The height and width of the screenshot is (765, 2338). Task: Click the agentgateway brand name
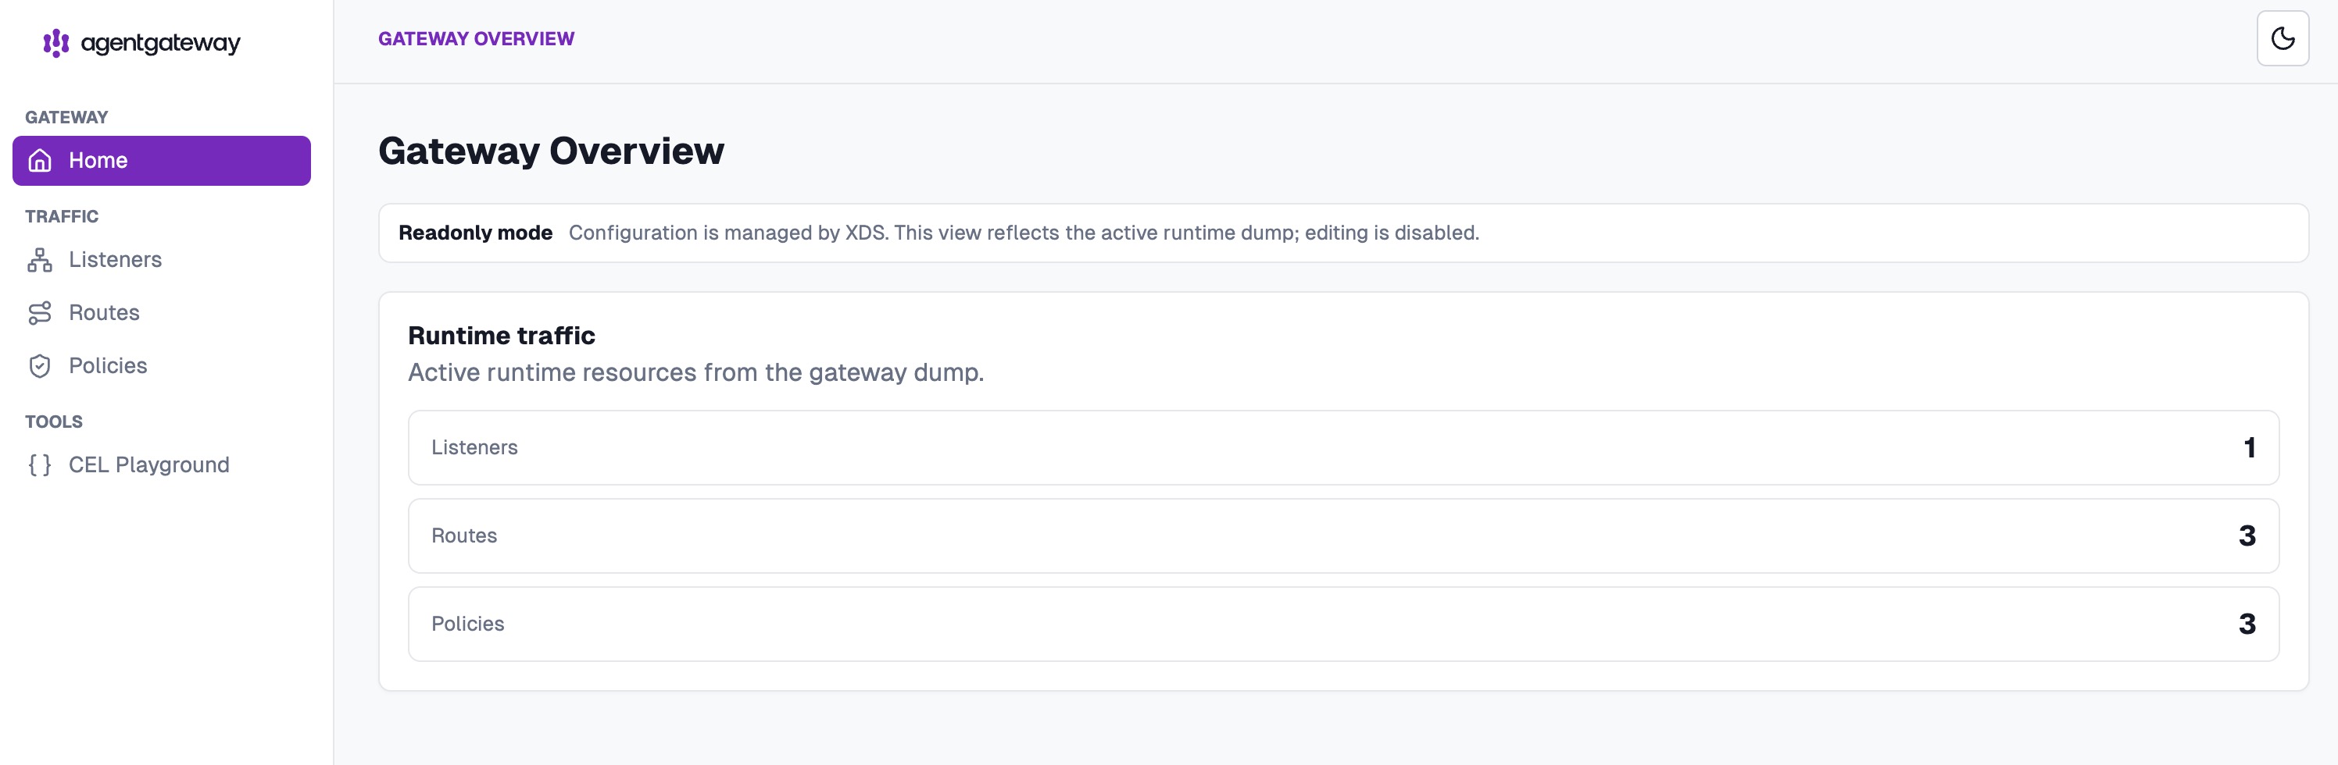click(x=161, y=43)
